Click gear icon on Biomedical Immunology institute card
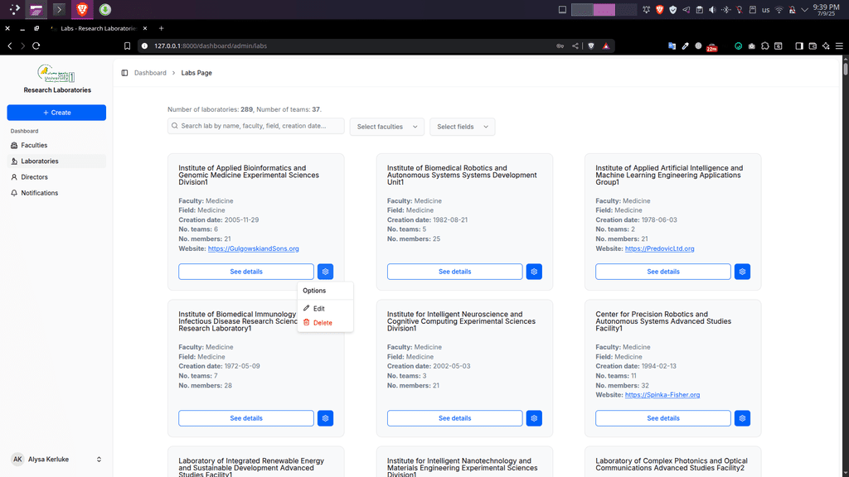The image size is (849, 477). 326,418
